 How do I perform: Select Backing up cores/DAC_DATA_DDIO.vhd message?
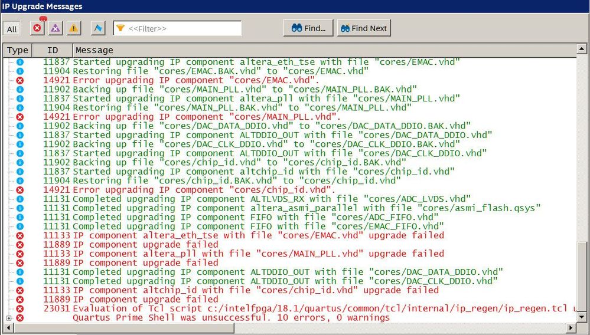271,126
